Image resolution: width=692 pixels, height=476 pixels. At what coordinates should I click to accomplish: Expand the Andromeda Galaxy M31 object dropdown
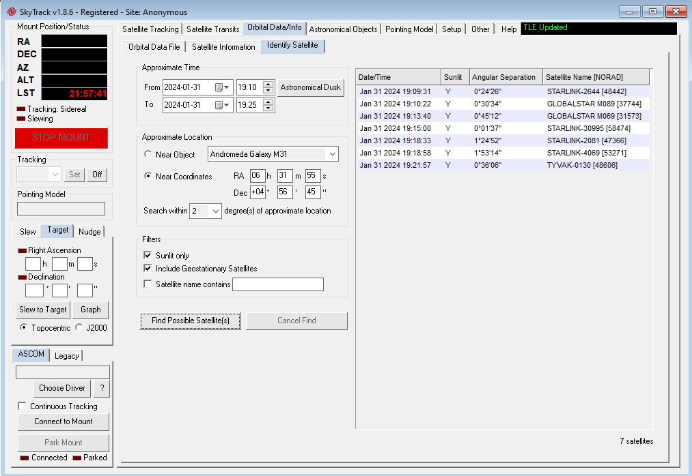pyautogui.click(x=332, y=154)
